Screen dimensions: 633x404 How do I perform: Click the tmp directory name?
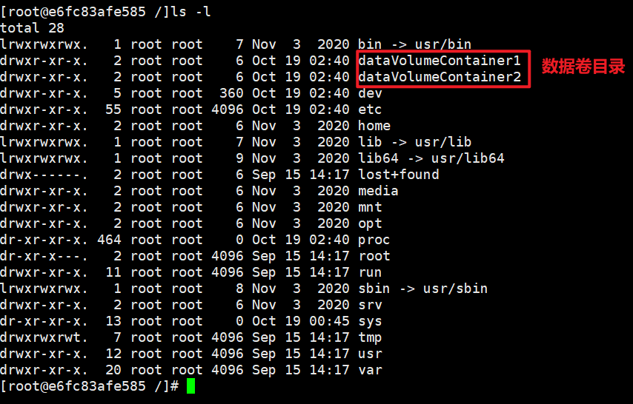tap(370, 337)
